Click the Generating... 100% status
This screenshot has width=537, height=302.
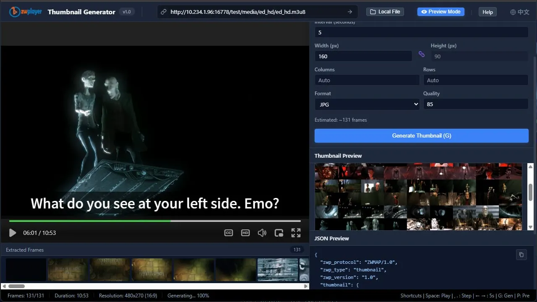coord(188,296)
